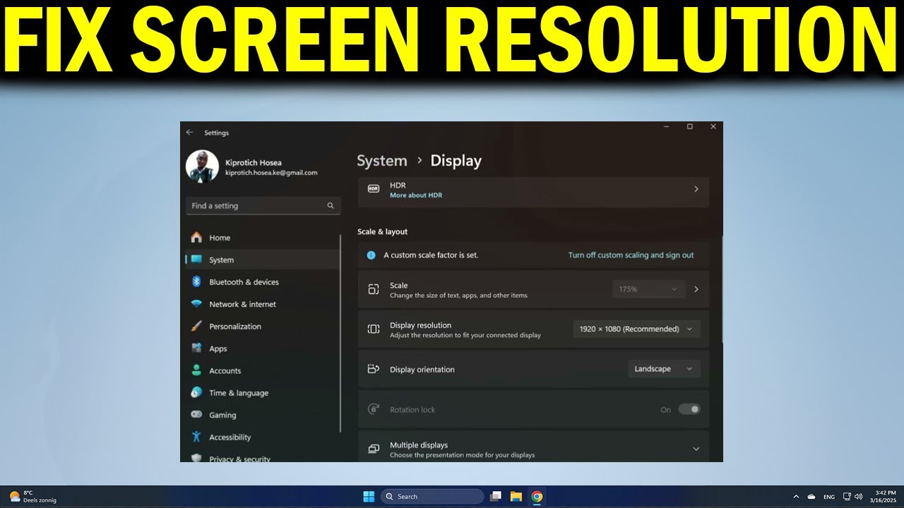This screenshot has width=904, height=508.
Task: Open the Display resolution dropdown
Action: (636, 329)
